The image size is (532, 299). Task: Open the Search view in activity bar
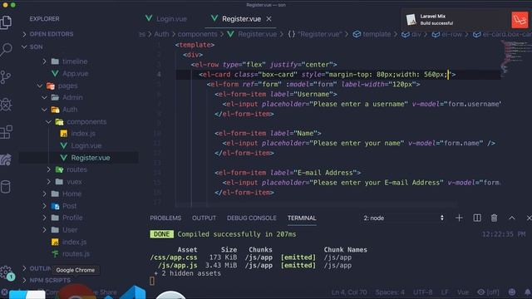pos(6,50)
